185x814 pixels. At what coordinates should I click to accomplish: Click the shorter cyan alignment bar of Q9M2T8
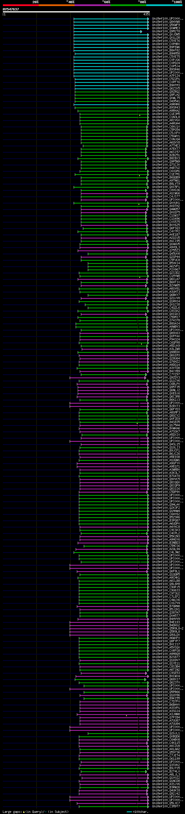click(108, 31)
